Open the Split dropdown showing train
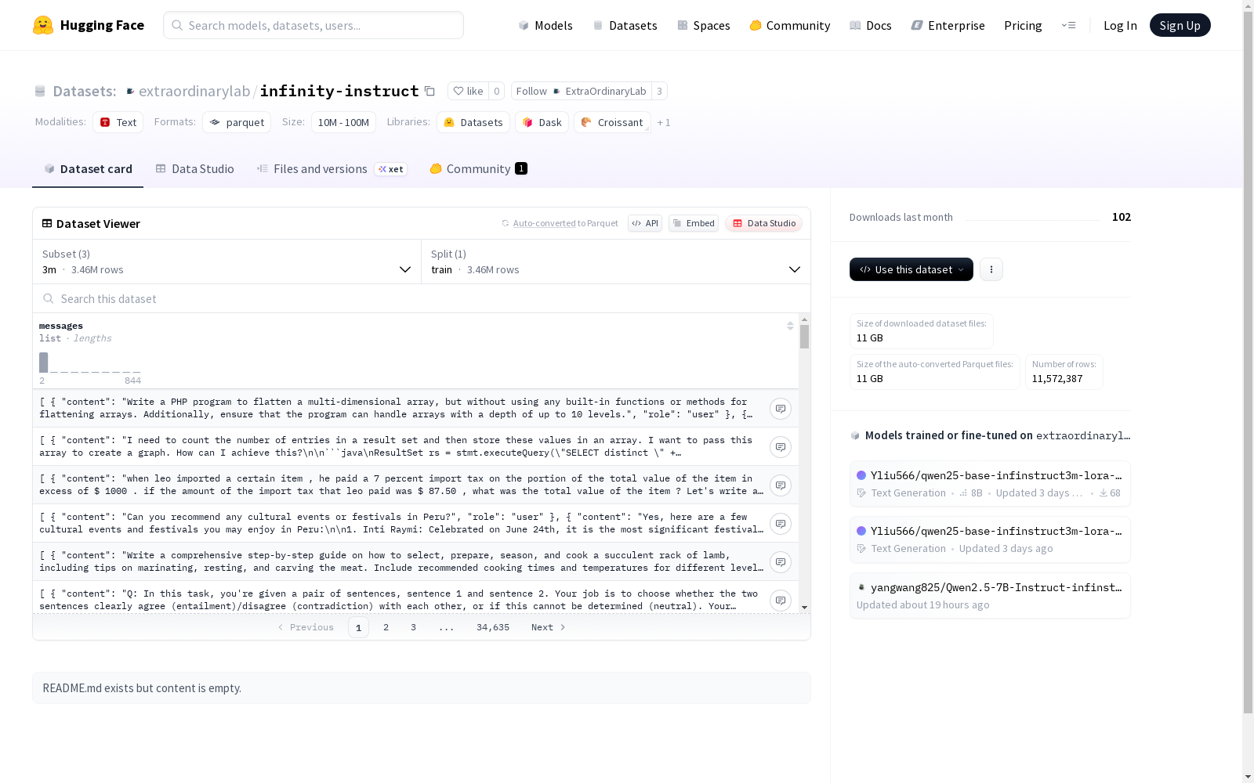Screen dimensions: 1254x783 pyautogui.click(x=616, y=262)
